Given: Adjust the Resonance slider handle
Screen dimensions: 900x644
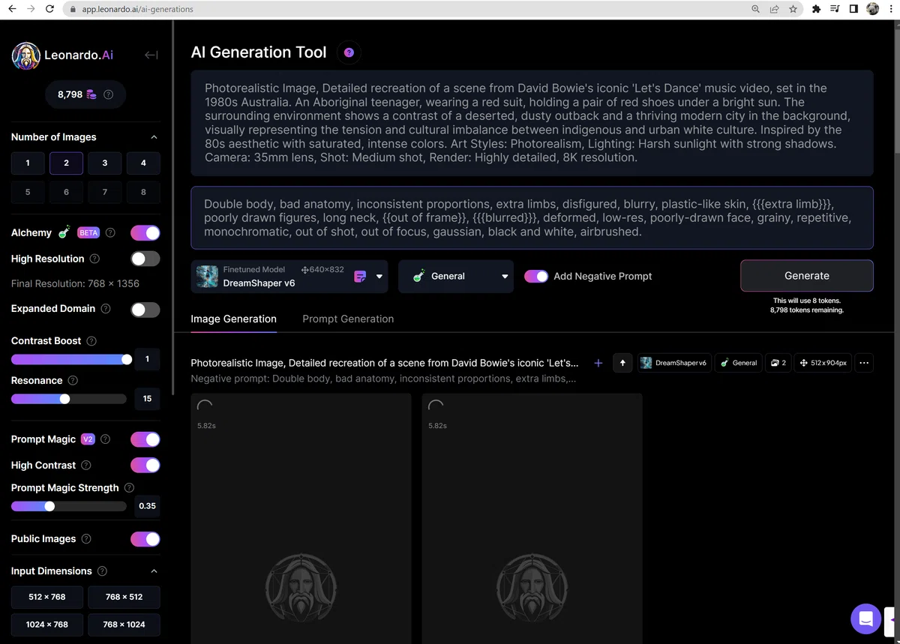Looking at the screenshot, I should [x=64, y=399].
